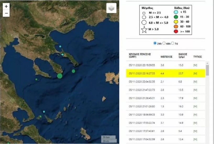Click the table's vertical scrollbar thumb
This screenshot has height=144, width=214.
(x=207, y=70)
